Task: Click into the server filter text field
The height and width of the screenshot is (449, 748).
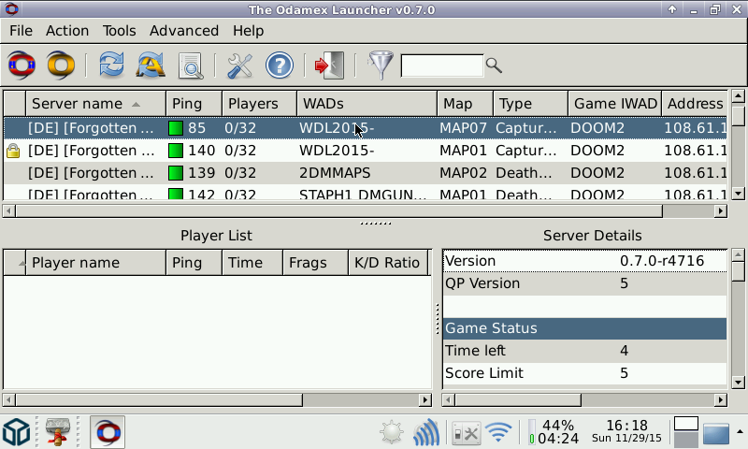Action: tap(441, 65)
